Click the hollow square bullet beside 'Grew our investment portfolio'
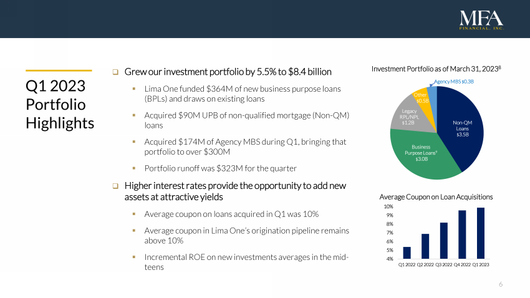Viewport: 530px width, 298px height. click(115, 72)
